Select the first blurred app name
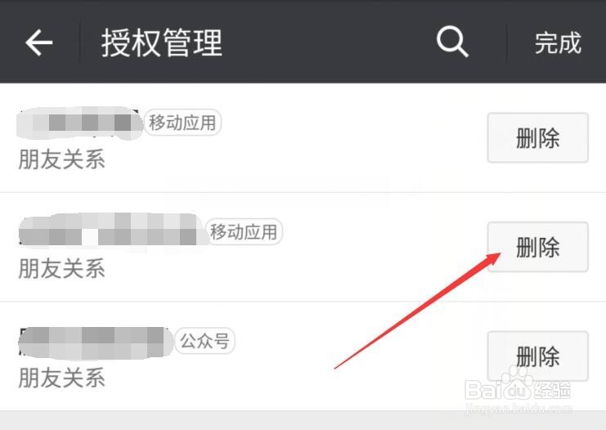Screen dimensions: 606x430 pyautogui.click(x=79, y=123)
